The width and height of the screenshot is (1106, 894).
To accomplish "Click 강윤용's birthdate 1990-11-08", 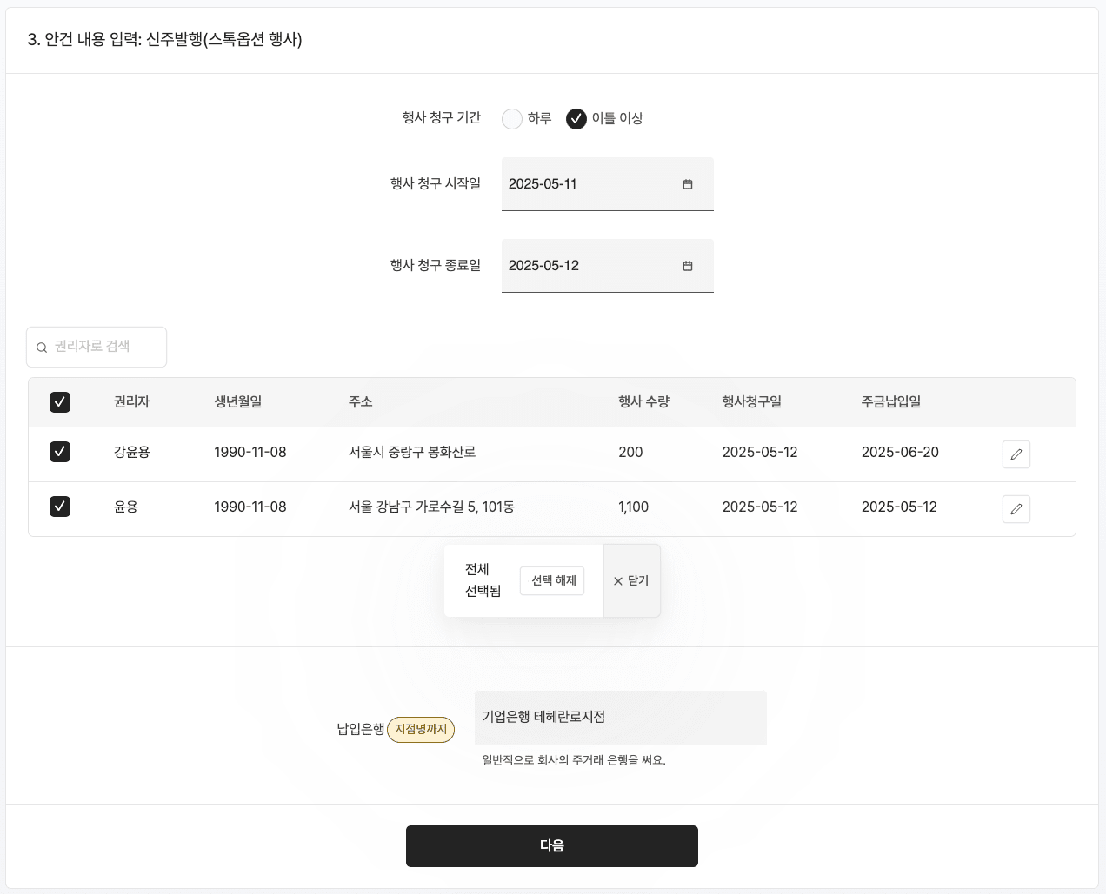I will tap(250, 452).
